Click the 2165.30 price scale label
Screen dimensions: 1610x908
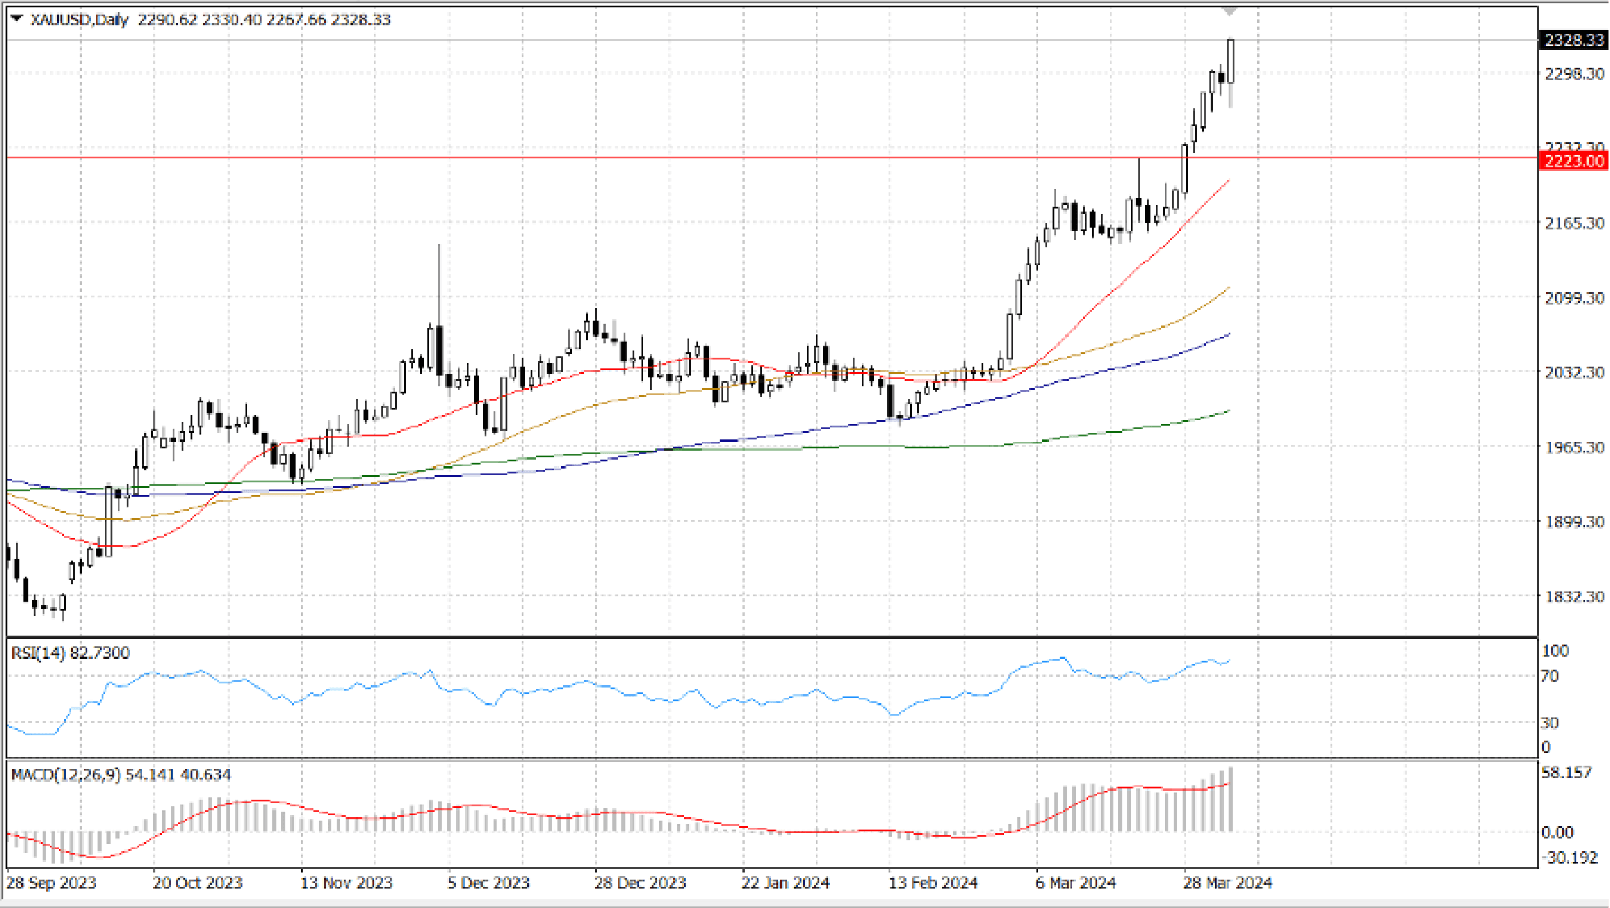point(1574,223)
